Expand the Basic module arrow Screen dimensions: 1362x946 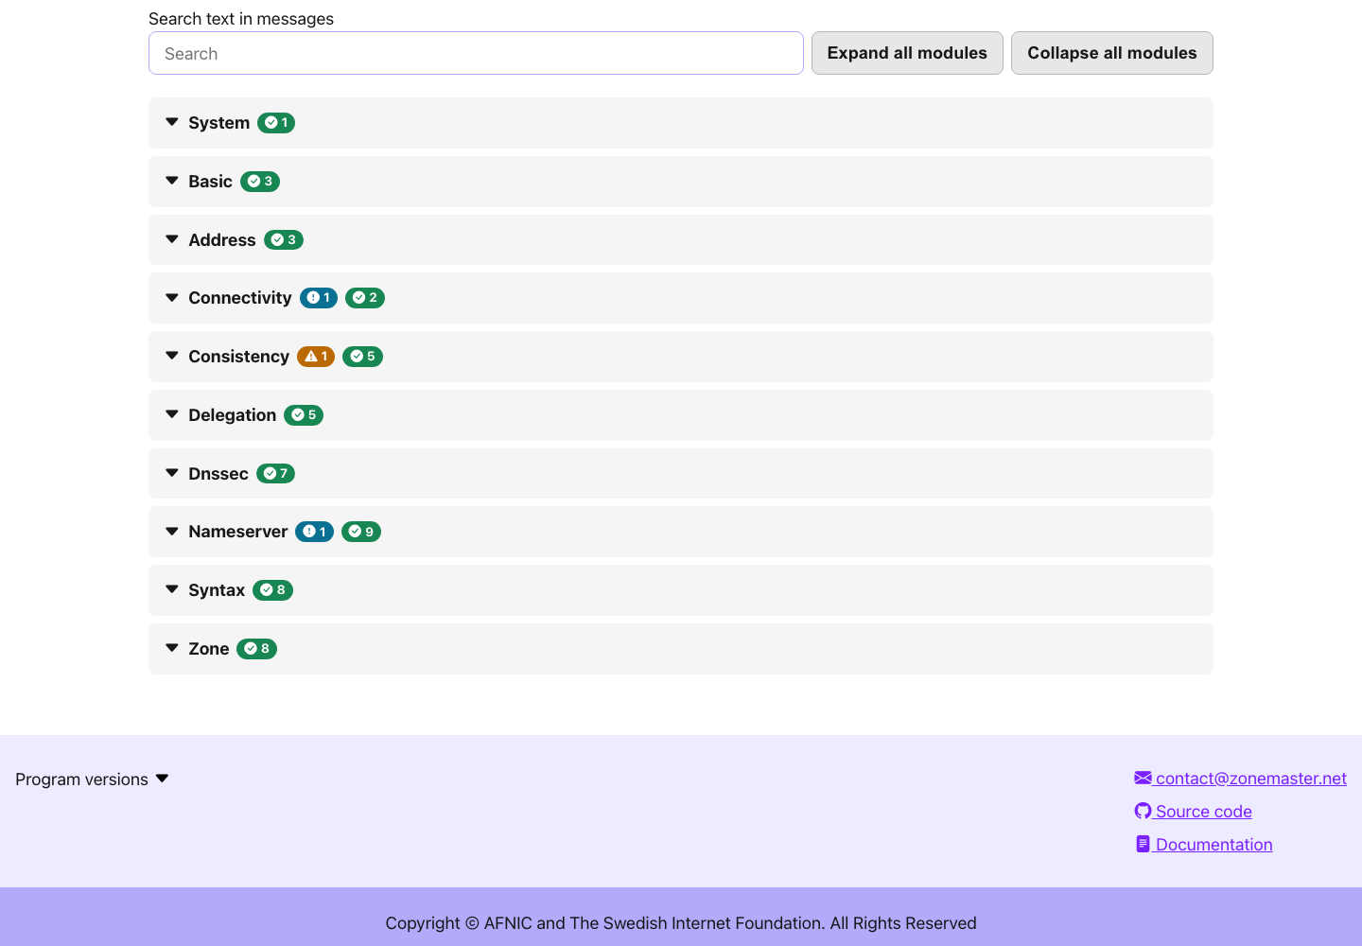tap(172, 181)
